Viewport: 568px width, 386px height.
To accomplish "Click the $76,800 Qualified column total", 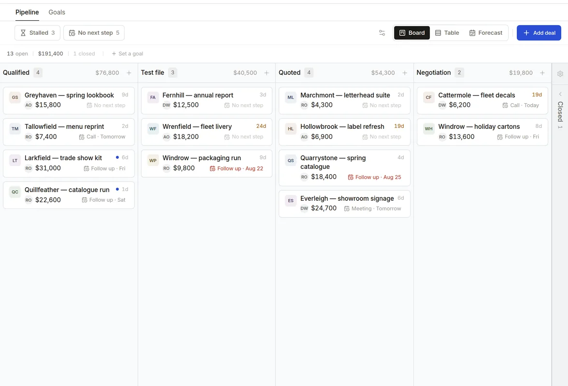I will [107, 73].
